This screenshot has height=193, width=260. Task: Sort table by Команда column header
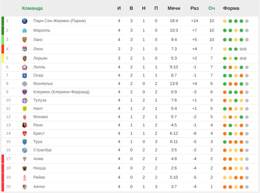pos(32,8)
